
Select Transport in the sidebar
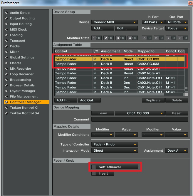[x=18, y=41]
